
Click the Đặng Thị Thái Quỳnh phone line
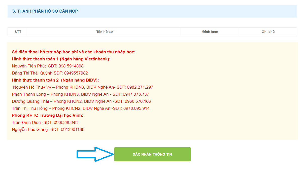(x=50, y=73)
